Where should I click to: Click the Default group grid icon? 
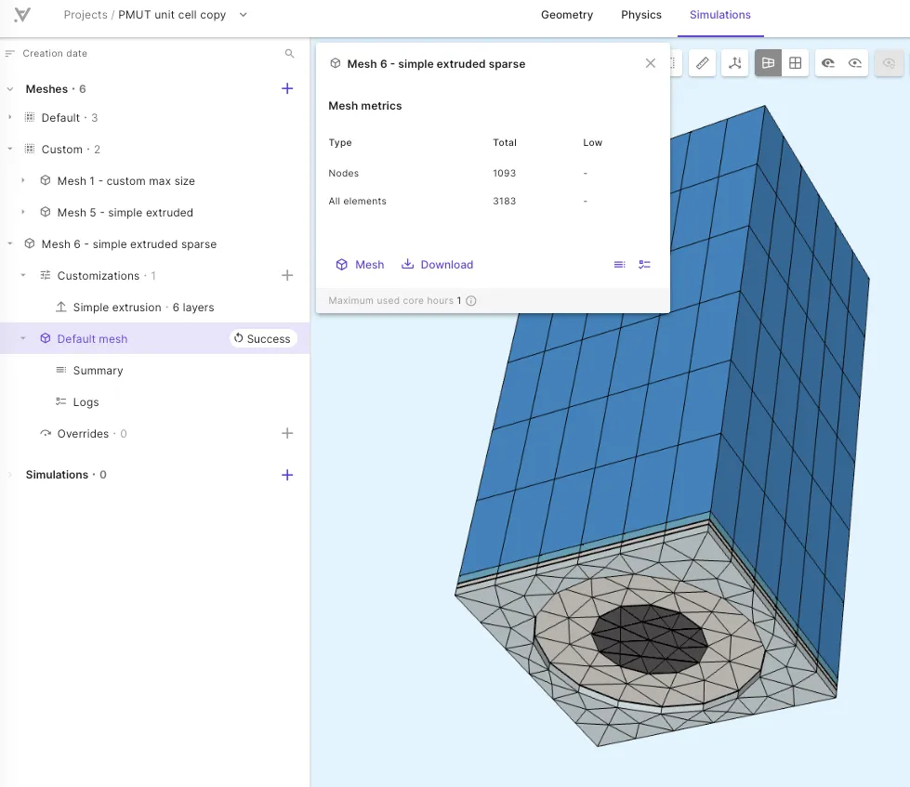pos(30,117)
